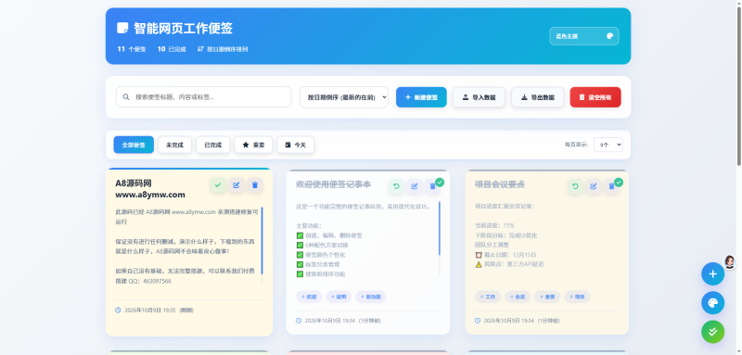The height and width of the screenshot is (355, 742).
Task: Delete the A8源码网 note
Action: pyautogui.click(x=254, y=185)
